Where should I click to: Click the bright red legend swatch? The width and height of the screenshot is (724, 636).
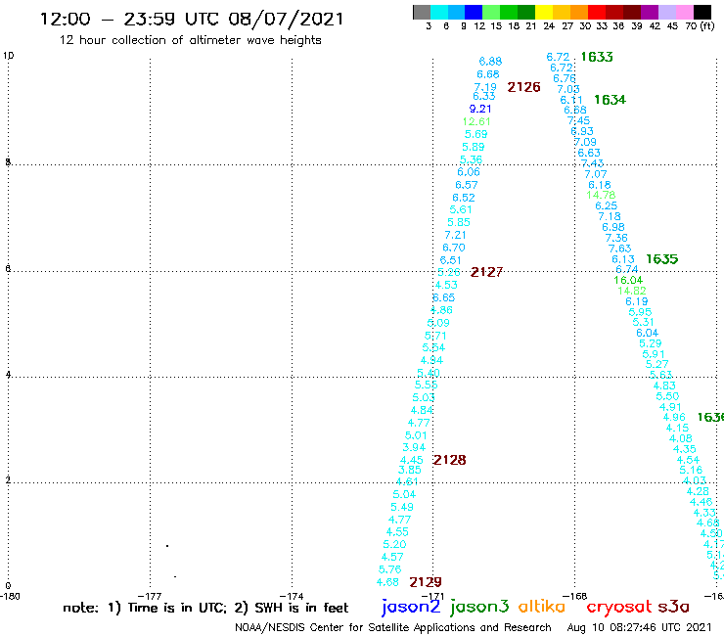coord(597,12)
